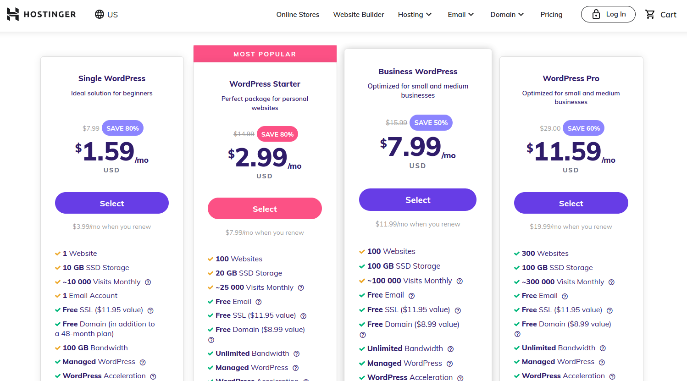687x381 pixels.
Task: Open Website Builder from navigation
Action: click(x=359, y=14)
